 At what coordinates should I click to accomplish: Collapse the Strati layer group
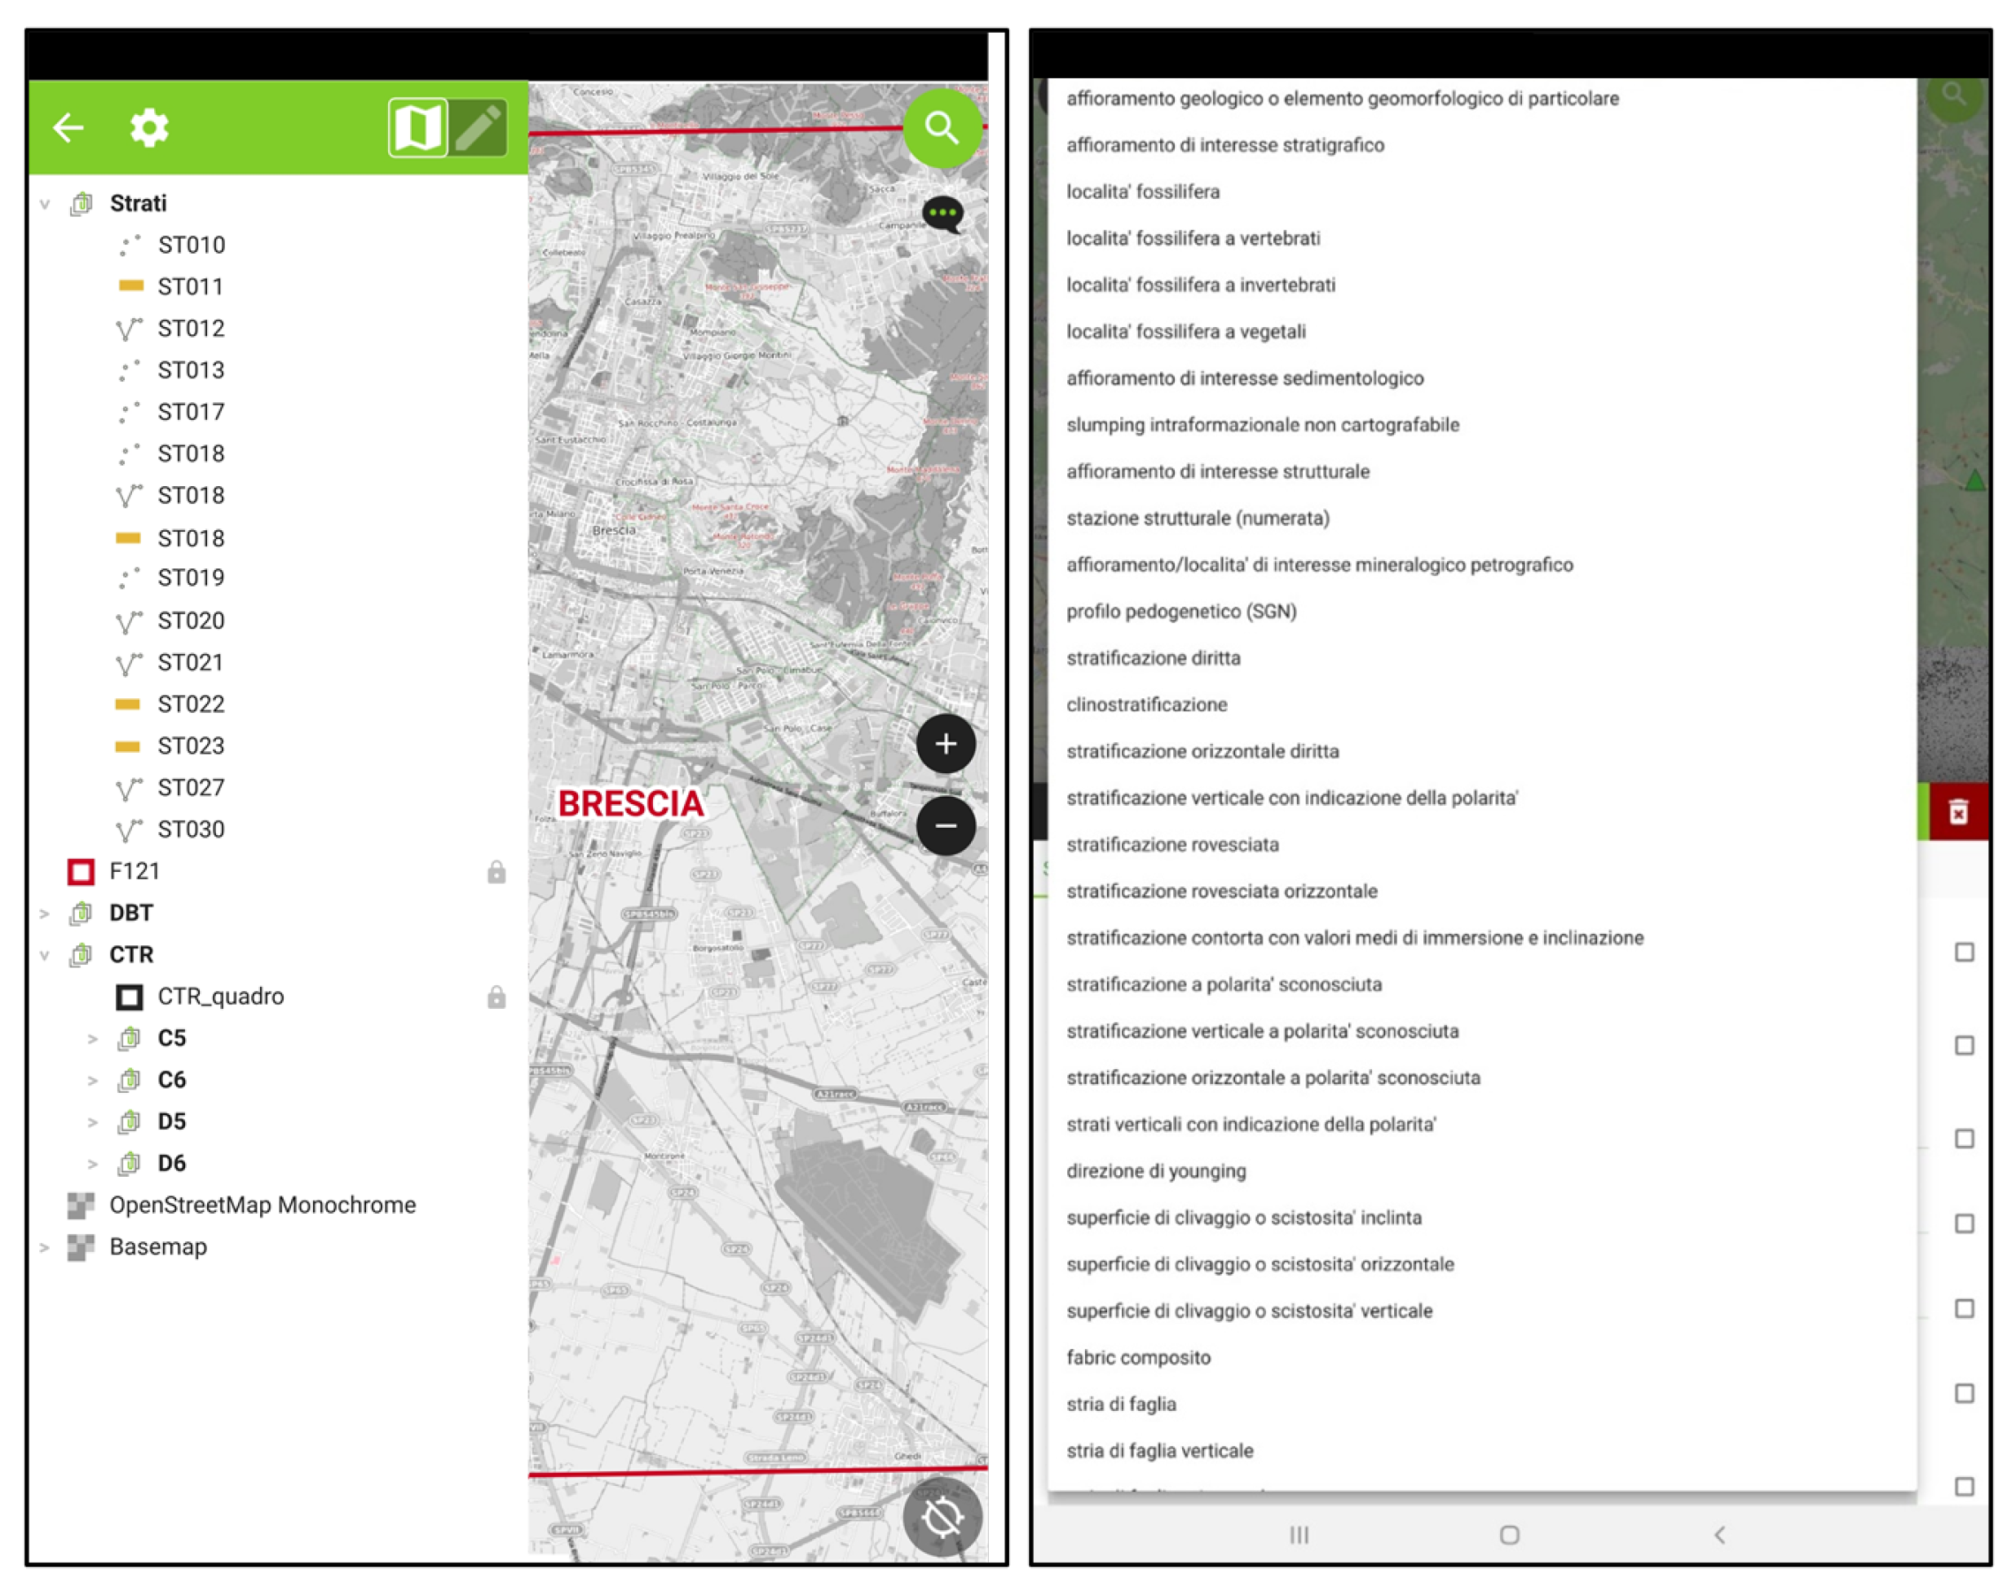coord(45,203)
